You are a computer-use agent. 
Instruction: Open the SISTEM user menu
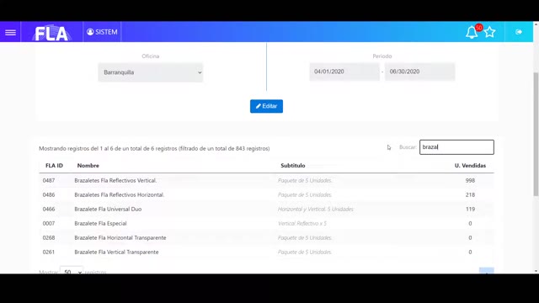point(102,32)
